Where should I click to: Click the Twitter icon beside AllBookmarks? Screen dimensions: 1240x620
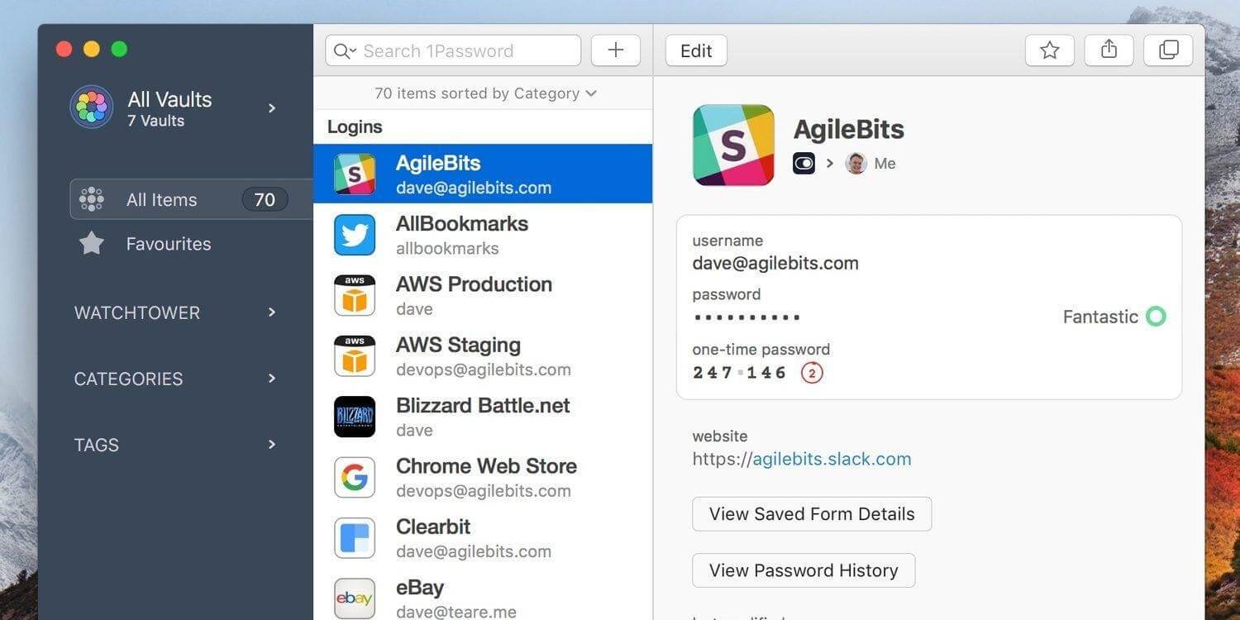[x=354, y=235]
